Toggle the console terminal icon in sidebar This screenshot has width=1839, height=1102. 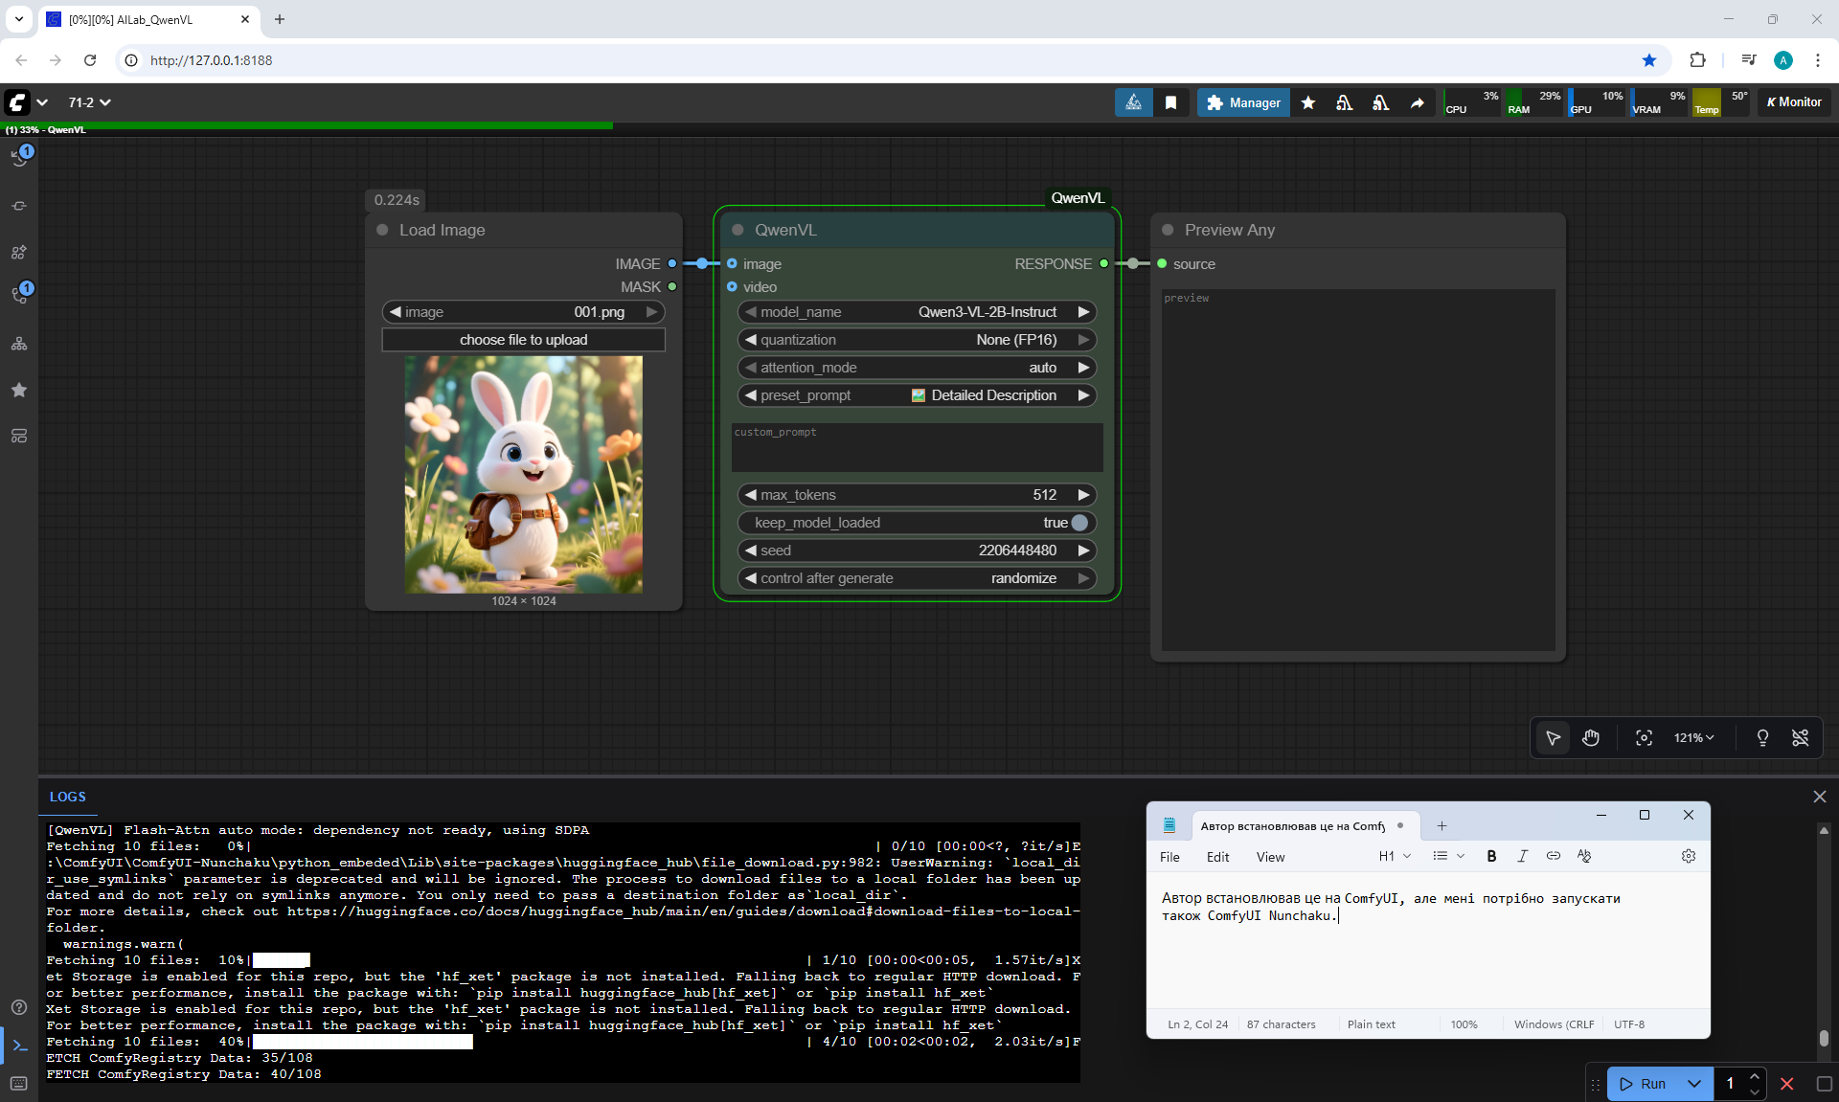(x=19, y=1046)
